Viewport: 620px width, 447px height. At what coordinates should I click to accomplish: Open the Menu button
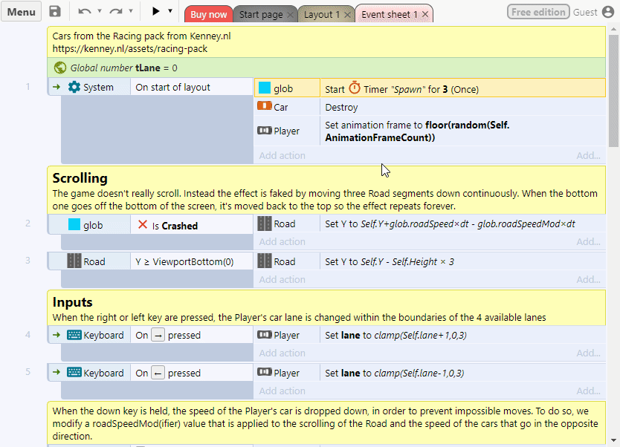[22, 12]
